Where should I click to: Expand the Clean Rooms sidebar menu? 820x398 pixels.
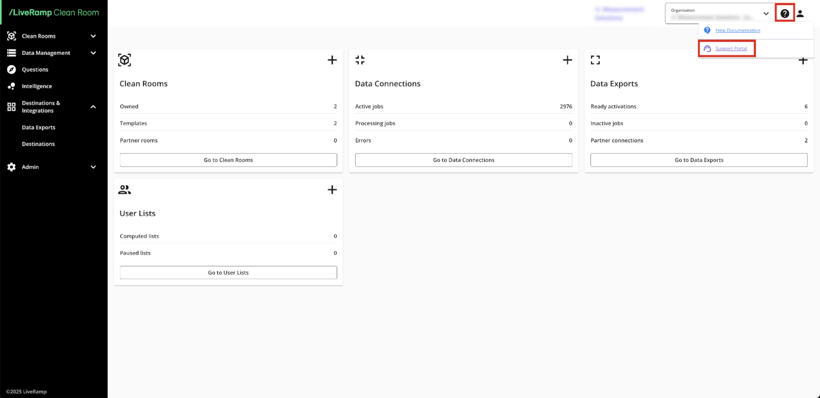coord(93,36)
